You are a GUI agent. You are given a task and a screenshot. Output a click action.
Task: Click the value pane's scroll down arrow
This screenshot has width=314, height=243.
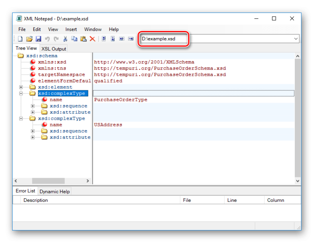point(298,181)
